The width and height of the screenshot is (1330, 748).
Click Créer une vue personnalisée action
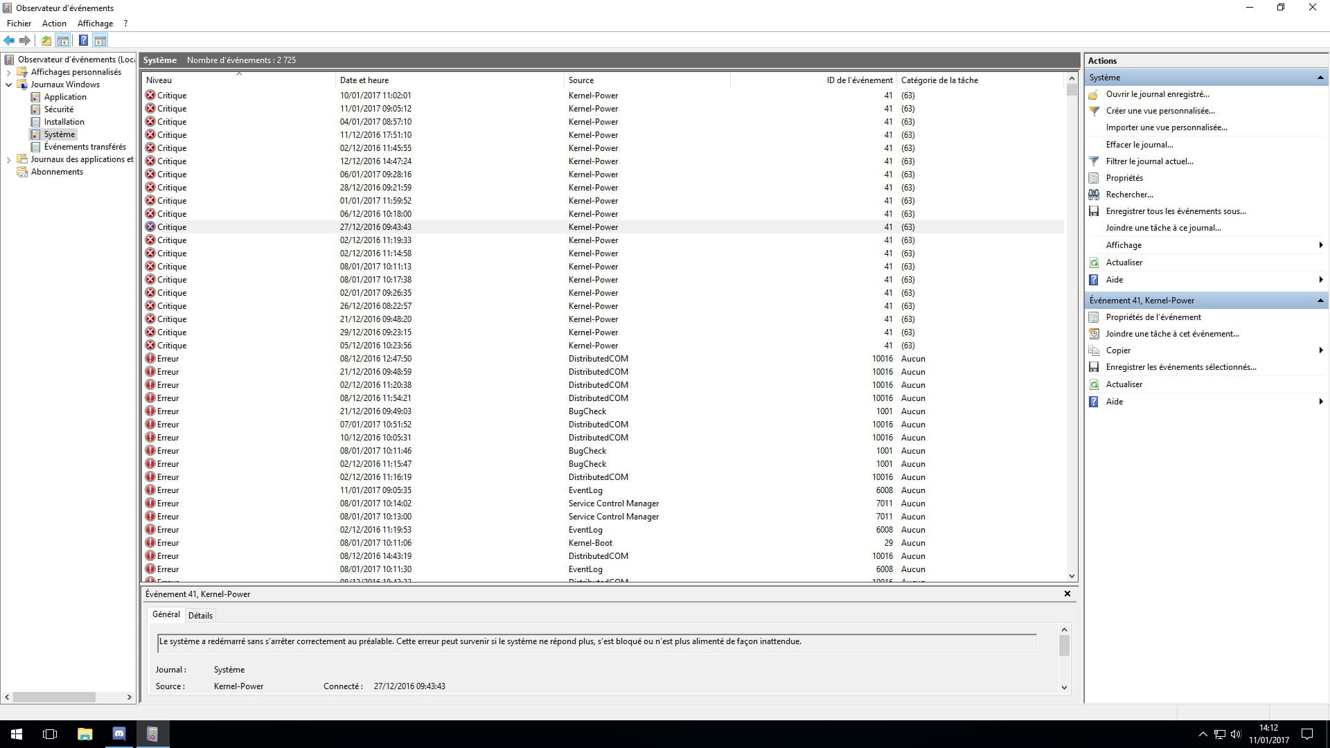coord(1160,111)
